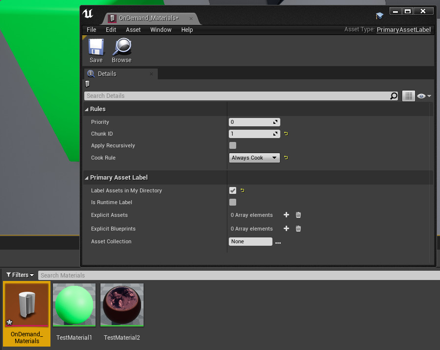Click the shield icon under the Details tab

click(x=87, y=84)
